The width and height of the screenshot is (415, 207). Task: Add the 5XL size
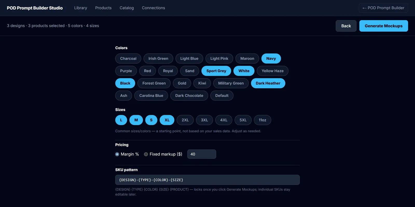pos(243,120)
